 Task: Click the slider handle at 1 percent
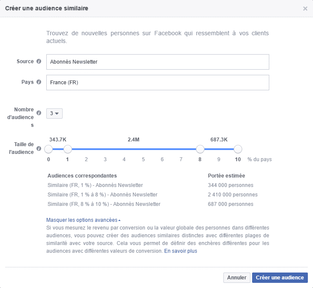pyautogui.click(x=67, y=149)
